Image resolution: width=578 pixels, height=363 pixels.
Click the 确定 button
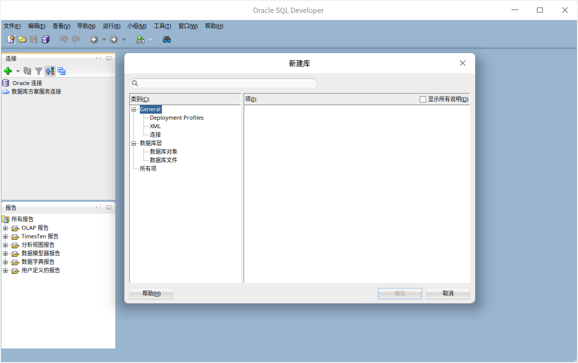(x=400, y=293)
